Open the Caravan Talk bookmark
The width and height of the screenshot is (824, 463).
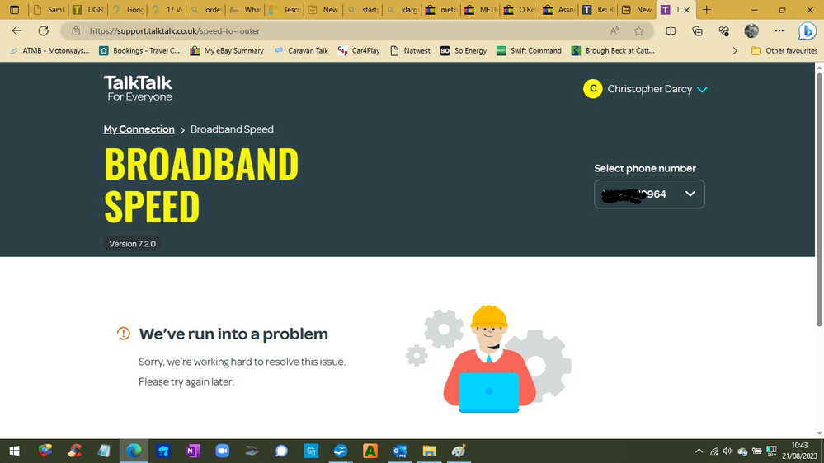point(301,50)
